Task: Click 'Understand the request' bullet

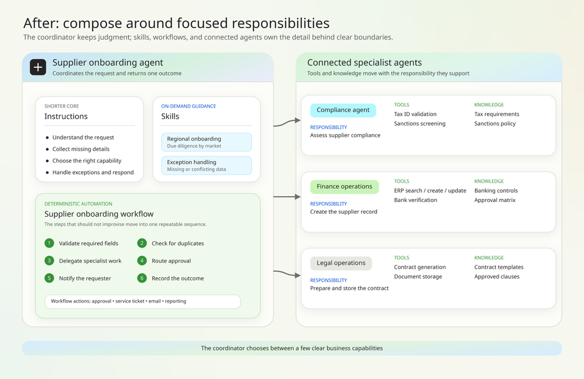Action: (x=83, y=137)
